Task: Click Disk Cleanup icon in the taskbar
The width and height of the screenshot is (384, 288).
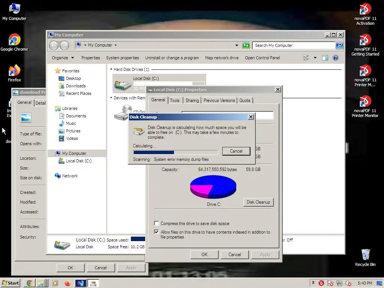Action: tap(93, 283)
